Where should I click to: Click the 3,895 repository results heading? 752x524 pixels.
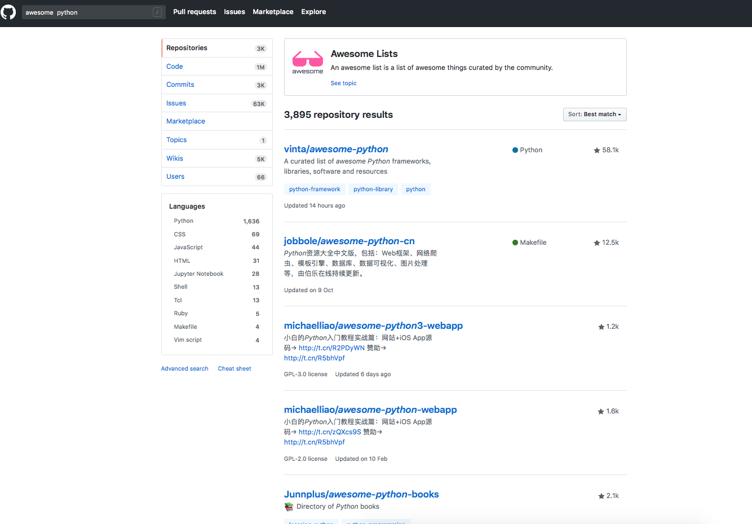(x=338, y=115)
